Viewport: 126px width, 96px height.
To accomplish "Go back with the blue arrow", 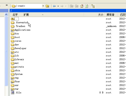I will (54, 6).
